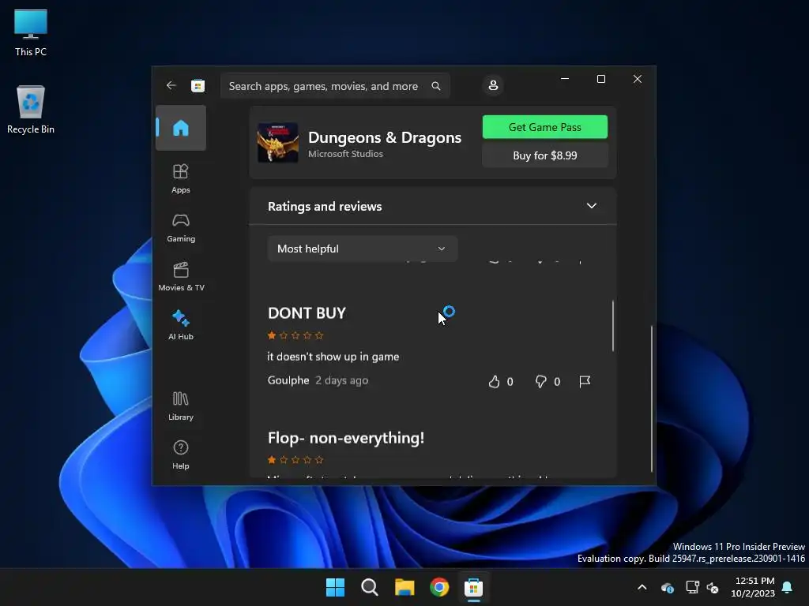Mark the Goulphe review as unhelpful (thumbs down)
This screenshot has width=809, height=606.
(x=540, y=381)
